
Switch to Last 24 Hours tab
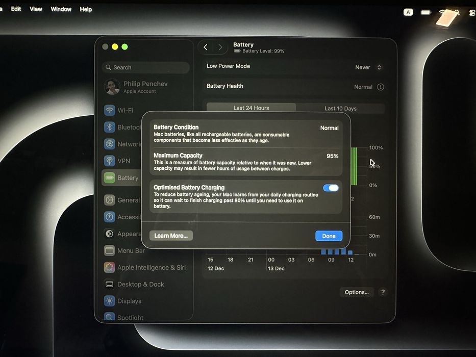[251, 108]
